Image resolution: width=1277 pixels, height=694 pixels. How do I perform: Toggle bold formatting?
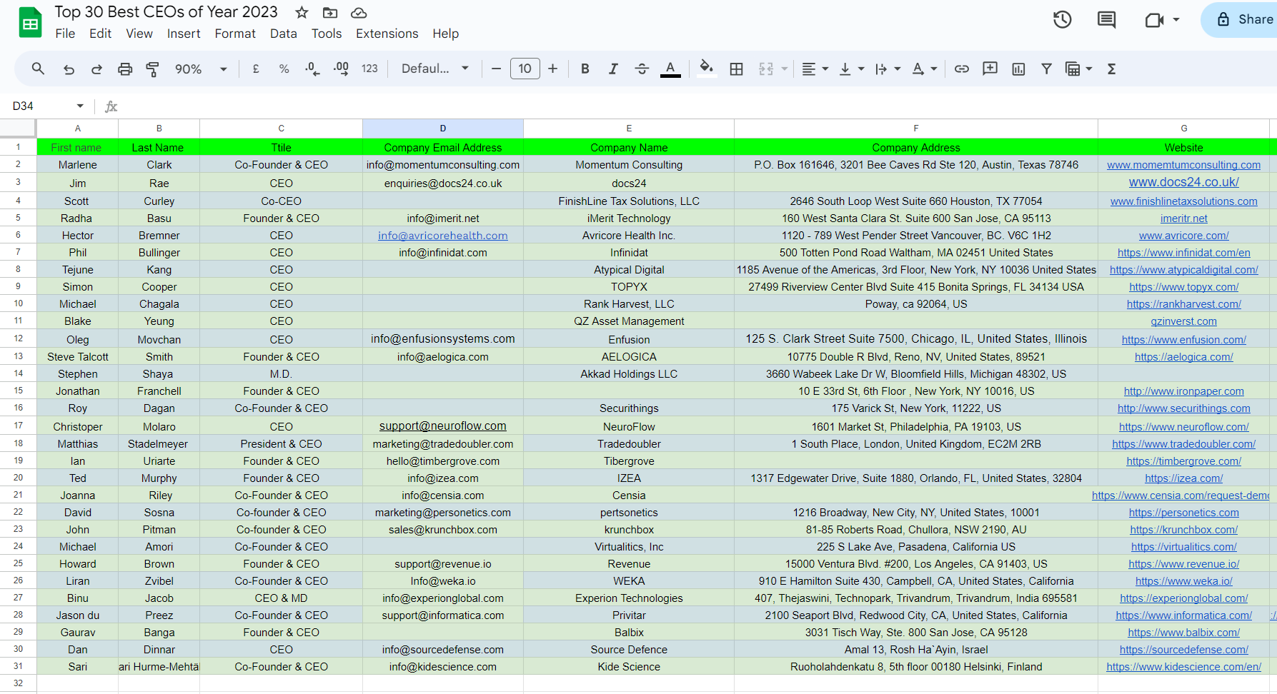click(x=585, y=69)
